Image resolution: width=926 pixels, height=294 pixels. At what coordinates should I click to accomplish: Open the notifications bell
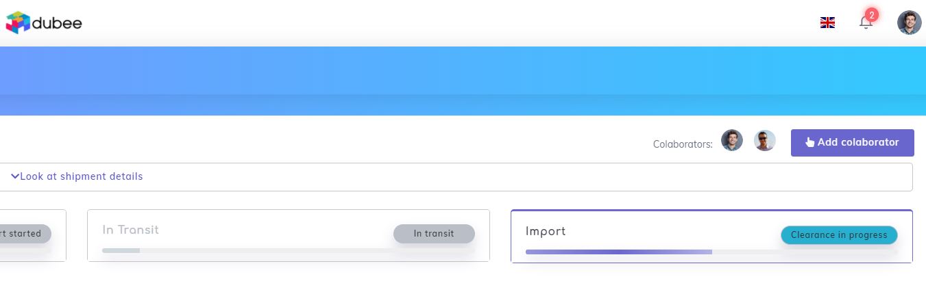click(865, 23)
